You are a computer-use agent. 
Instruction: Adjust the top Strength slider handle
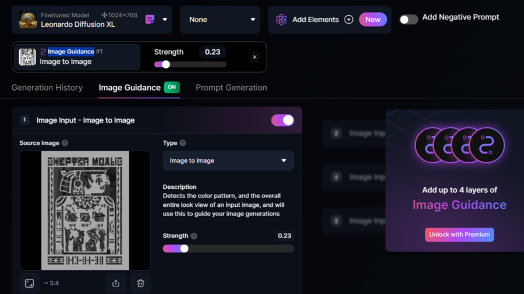pyautogui.click(x=166, y=64)
